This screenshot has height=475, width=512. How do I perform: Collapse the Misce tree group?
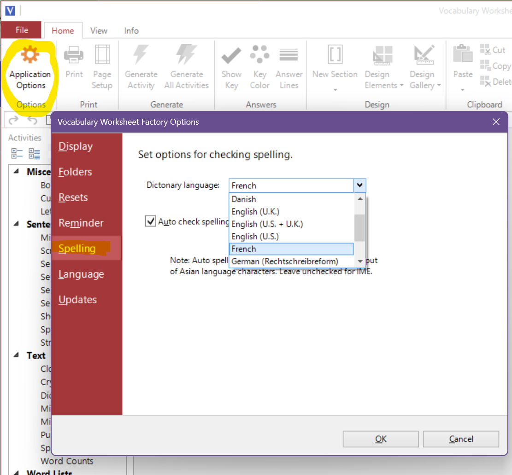point(16,171)
